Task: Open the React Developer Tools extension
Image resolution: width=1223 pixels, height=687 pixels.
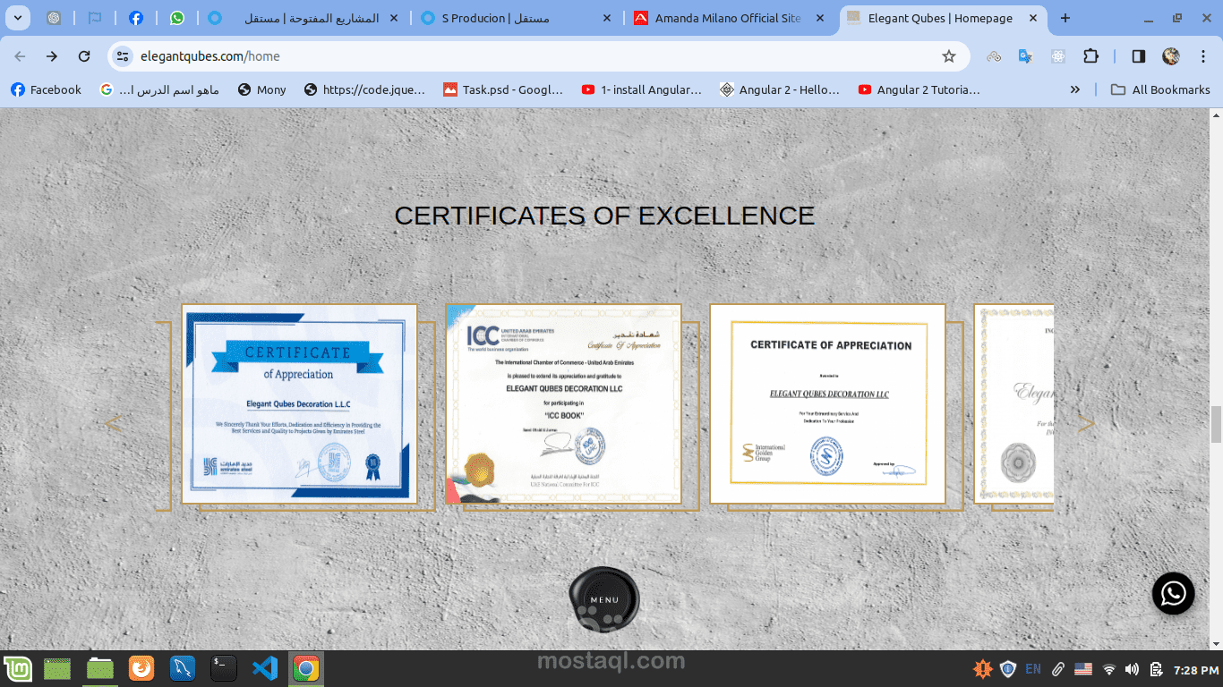Action: (1058, 56)
